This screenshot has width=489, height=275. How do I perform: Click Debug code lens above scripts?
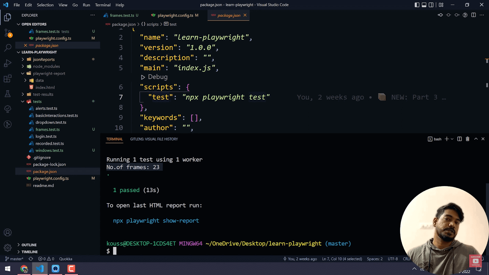tap(154, 77)
